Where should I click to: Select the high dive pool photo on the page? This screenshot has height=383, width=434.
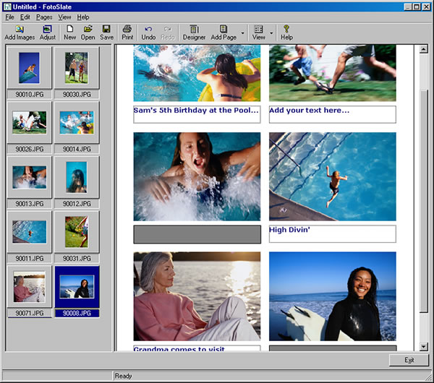click(x=333, y=176)
